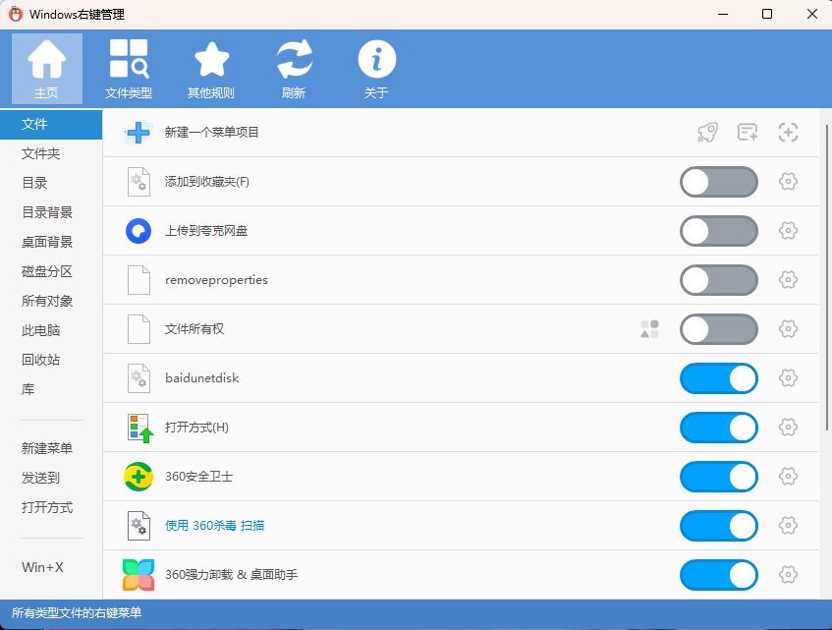
Task: Enable the 上传到夸克网盘 toggle
Action: click(x=719, y=231)
